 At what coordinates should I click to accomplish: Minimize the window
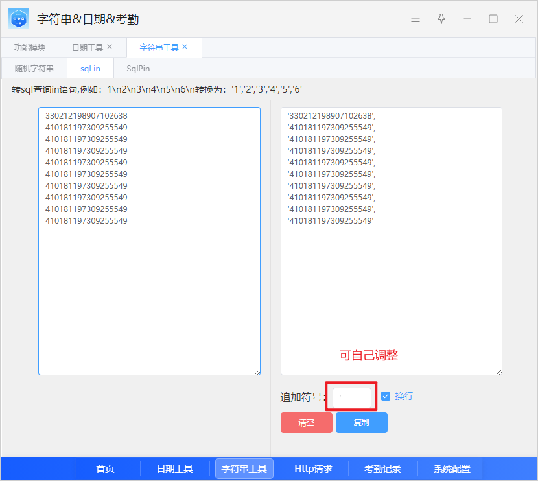[467, 19]
